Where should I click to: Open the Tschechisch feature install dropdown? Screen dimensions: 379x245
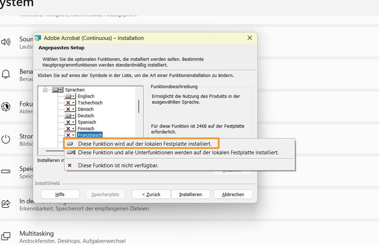70,103
